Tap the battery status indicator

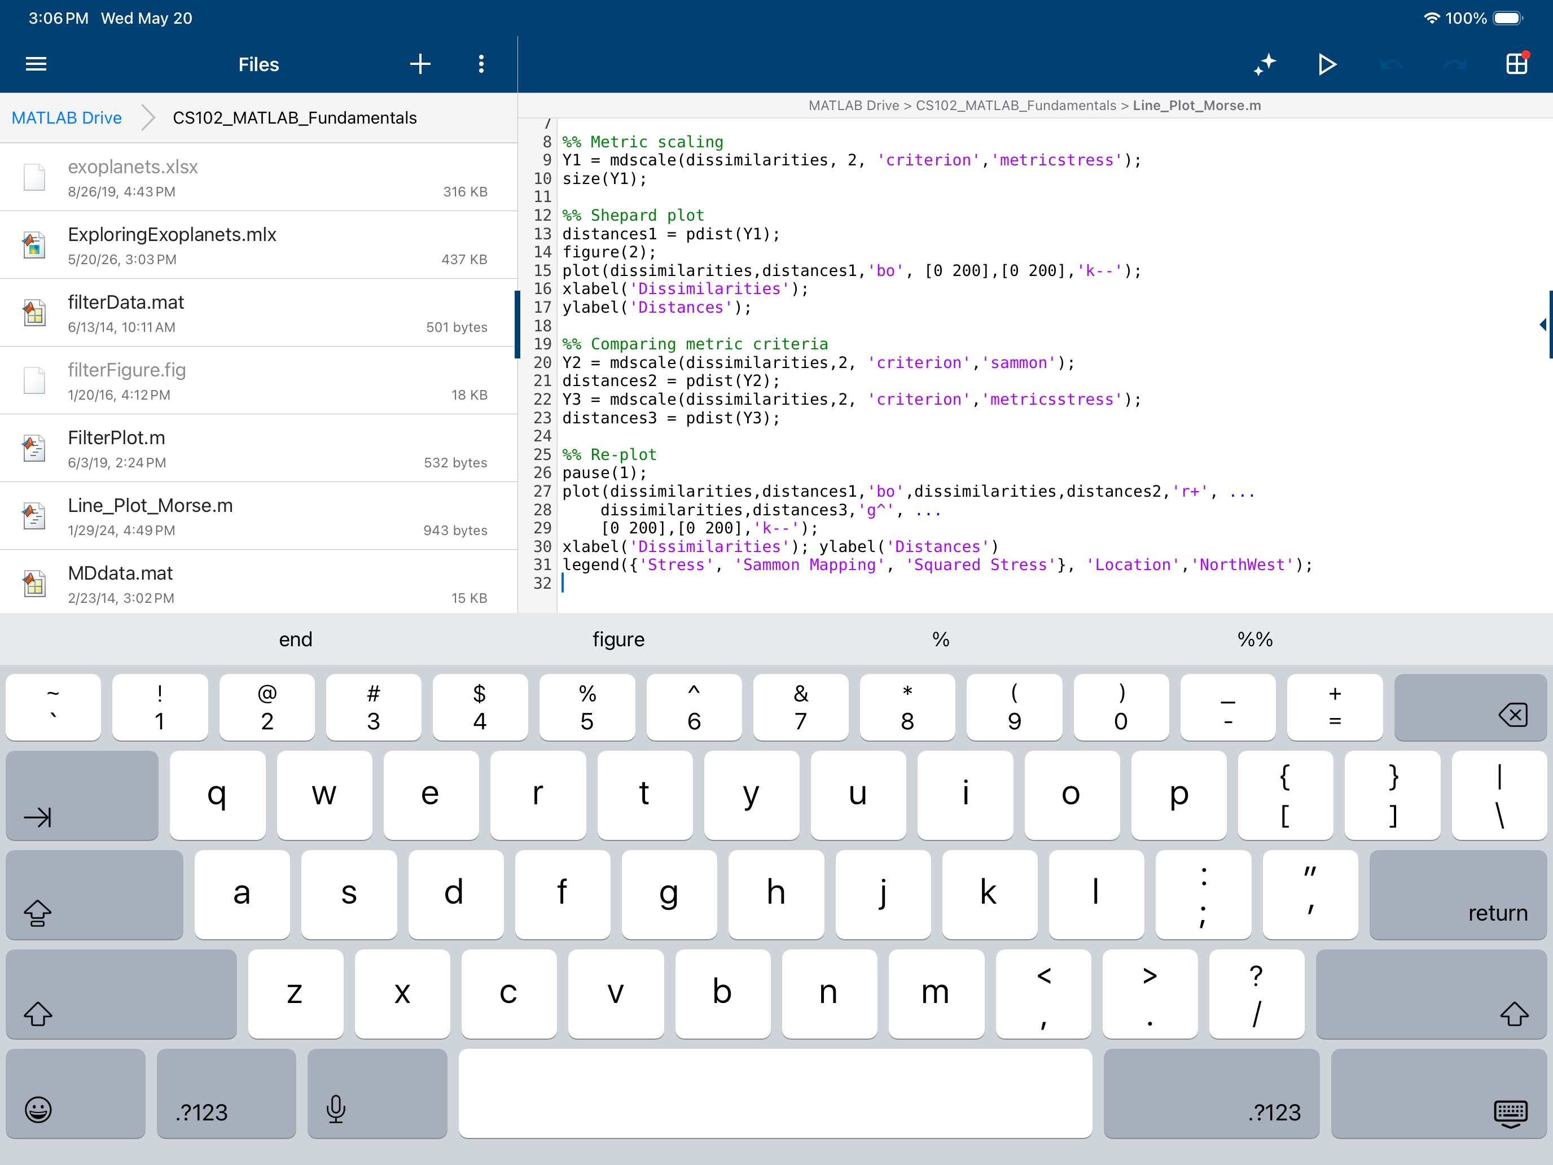coord(1508,18)
